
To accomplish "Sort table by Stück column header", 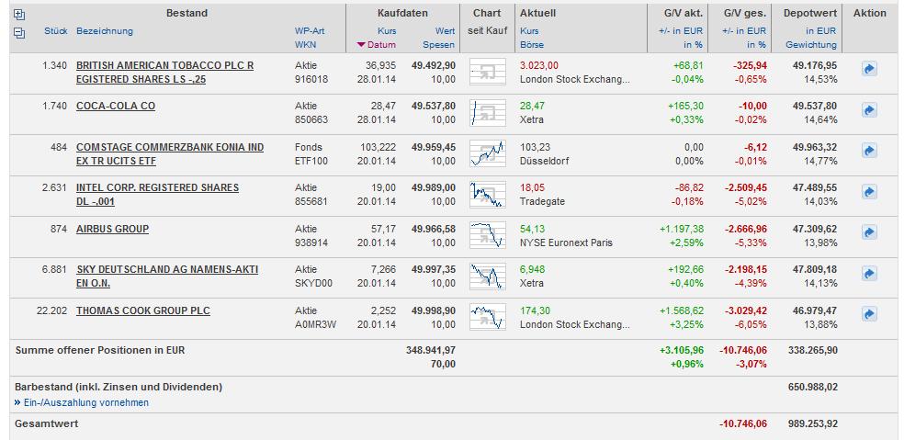I will click(x=56, y=31).
